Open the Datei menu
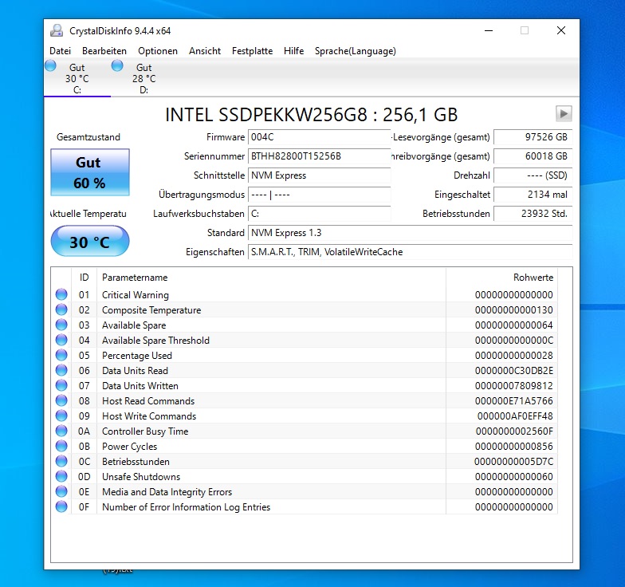This screenshot has width=625, height=587. click(x=61, y=51)
